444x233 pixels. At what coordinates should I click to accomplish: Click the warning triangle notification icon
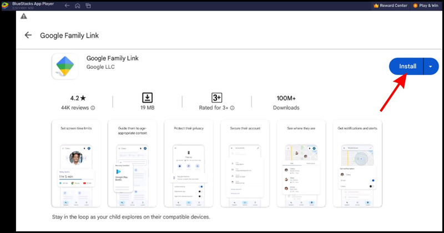[x=24, y=17]
